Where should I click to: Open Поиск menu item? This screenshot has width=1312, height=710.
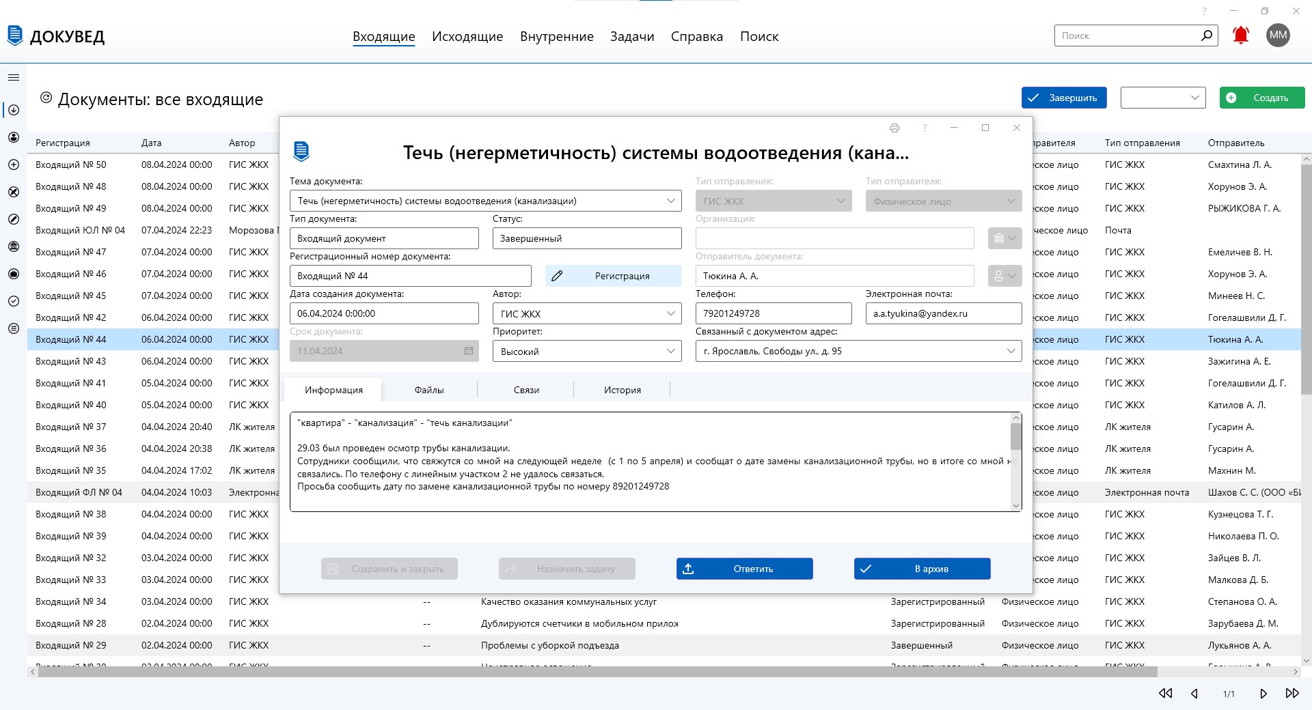[759, 36]
